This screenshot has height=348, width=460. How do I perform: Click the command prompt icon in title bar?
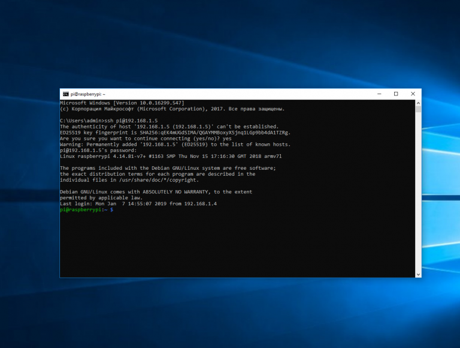click(x=65, y=94)
